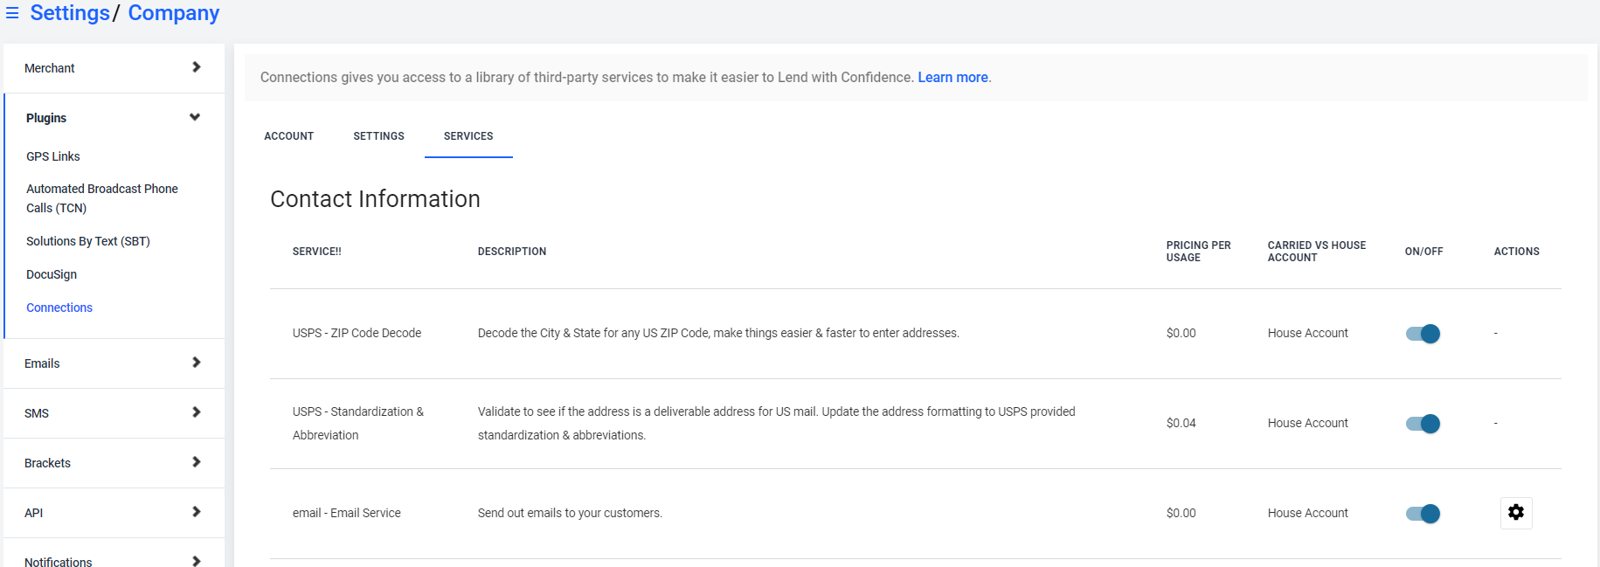Open the hamburger navigation menu
Screen dimensions: 1600x567
12,13
